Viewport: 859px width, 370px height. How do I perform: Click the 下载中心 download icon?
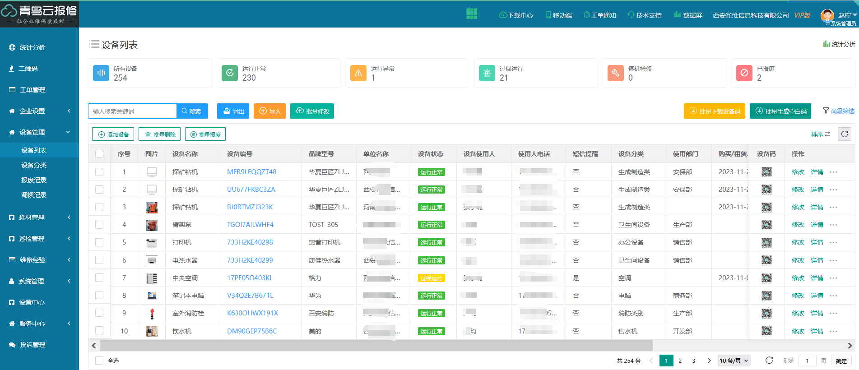point(502,15)
